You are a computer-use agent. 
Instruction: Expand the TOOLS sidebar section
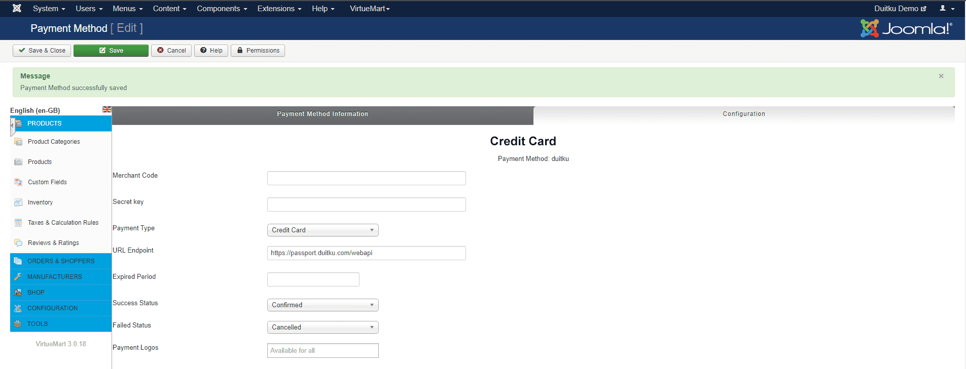[61, 324]
